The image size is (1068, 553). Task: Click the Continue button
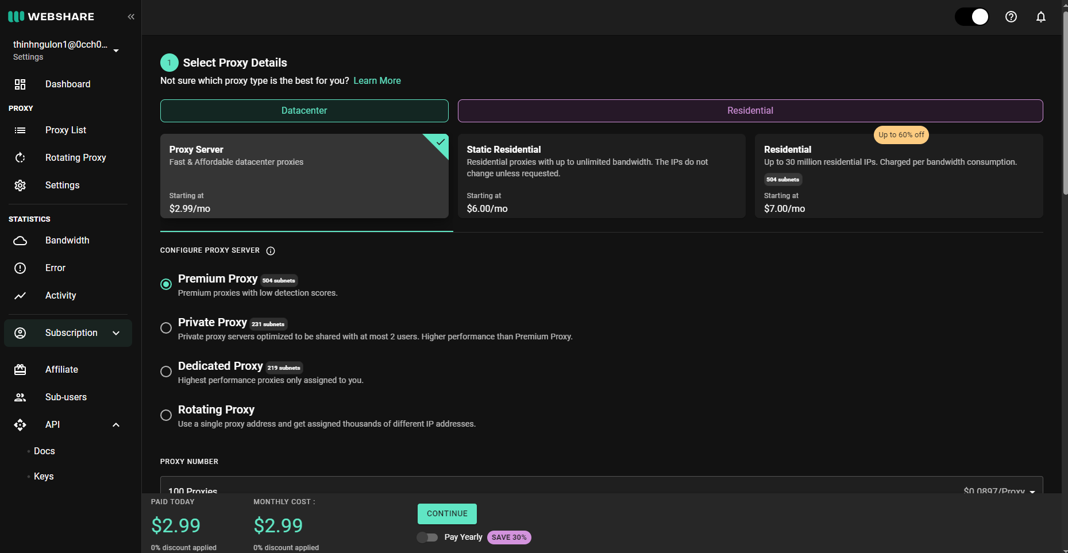[447, 514]
